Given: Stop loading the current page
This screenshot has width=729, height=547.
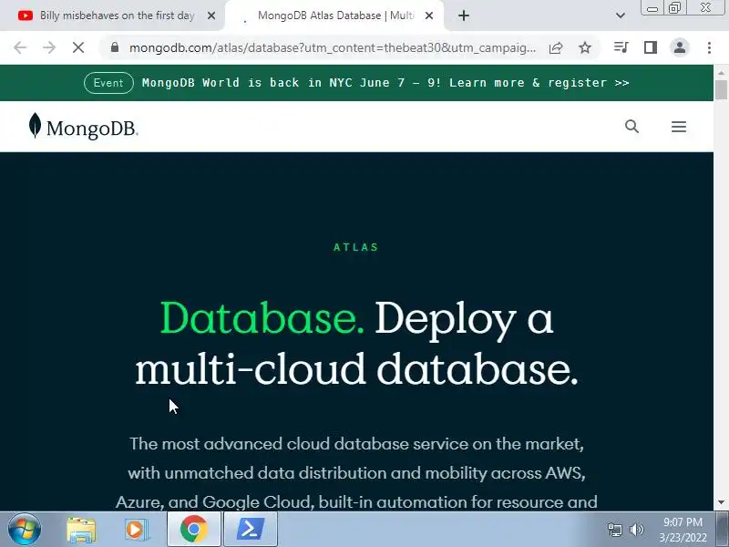Looking at the screenshot, I should point(78,47).
